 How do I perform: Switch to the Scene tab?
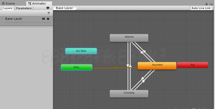[x=8, y=3]
